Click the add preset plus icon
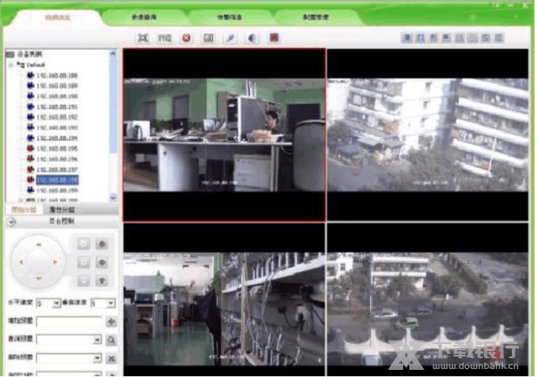Viewport: 535px width, 377px height. tap(111, 322)
